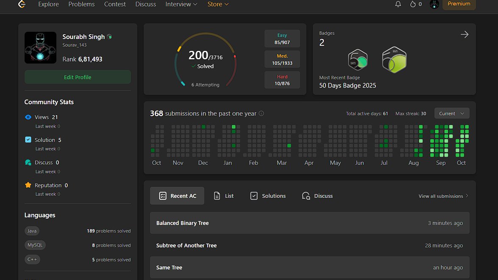This screenshot has height=280, width=498.
Task: Select the Hard 10/876 stat box
Action: click(282, 80)
